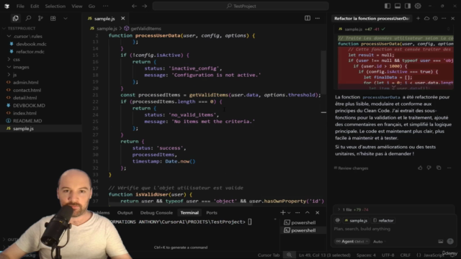Open index.html in explorer
Screen dimensions: 461x259
pos(24,113)
